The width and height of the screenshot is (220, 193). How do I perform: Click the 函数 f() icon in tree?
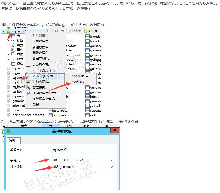13,45
